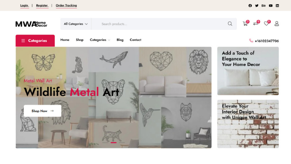Screen dimensions: 291x164
Task: Visit the Twitter social icon
Action: pos(257,6)
